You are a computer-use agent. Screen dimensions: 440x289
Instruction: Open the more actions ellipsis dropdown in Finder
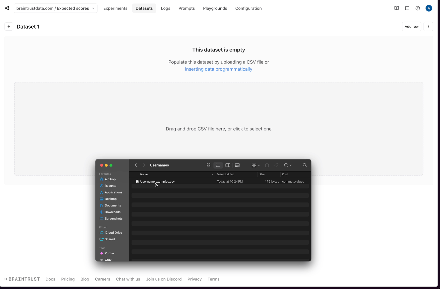point(288,165)
